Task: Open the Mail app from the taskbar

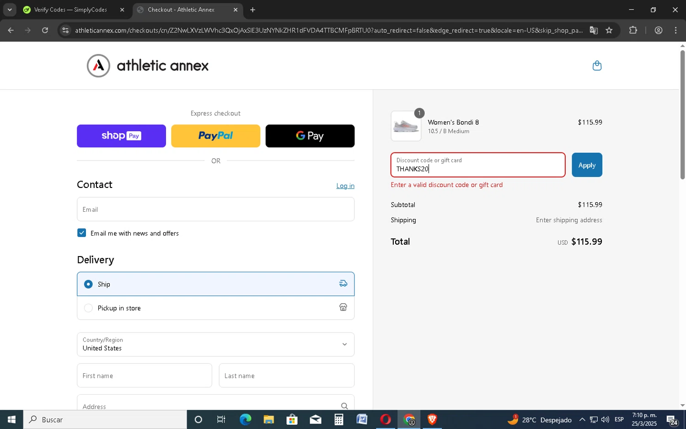Action: [316, 419]
